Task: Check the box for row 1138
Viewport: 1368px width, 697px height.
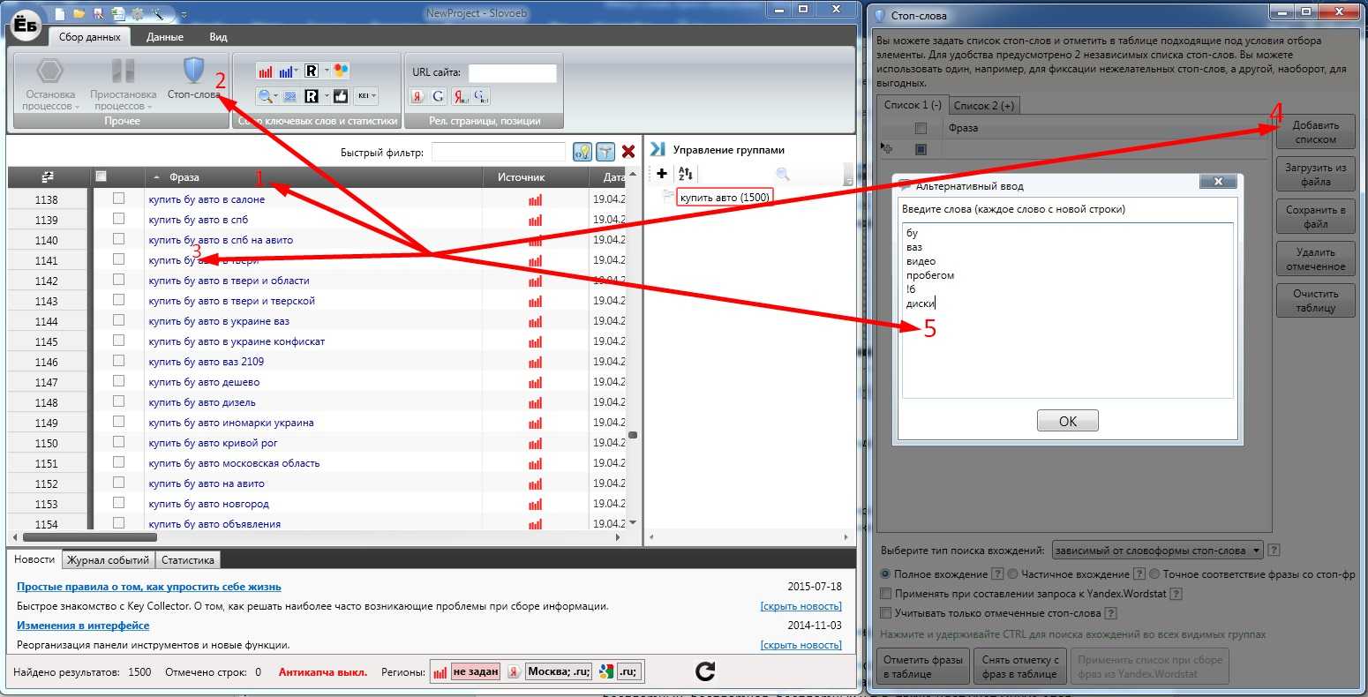Action: (x=118, y=199)
